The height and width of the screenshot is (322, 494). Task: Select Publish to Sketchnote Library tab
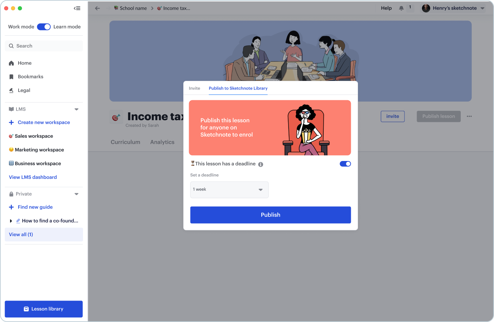point(238,88)
